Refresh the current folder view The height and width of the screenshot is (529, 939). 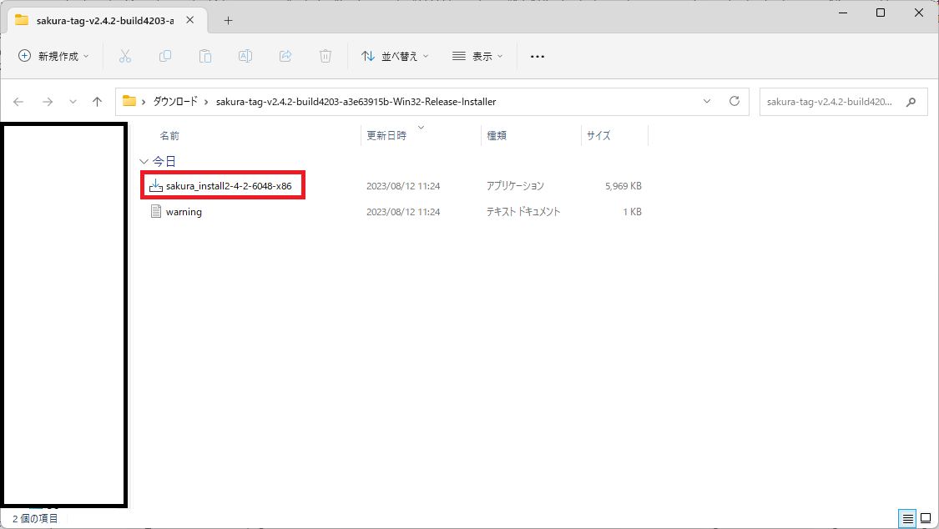[735, 101]
